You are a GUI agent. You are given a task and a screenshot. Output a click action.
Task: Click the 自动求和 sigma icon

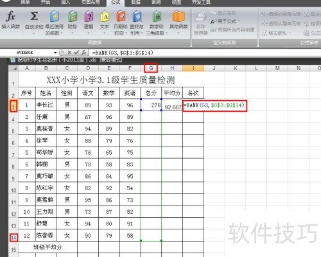point(34,16)
